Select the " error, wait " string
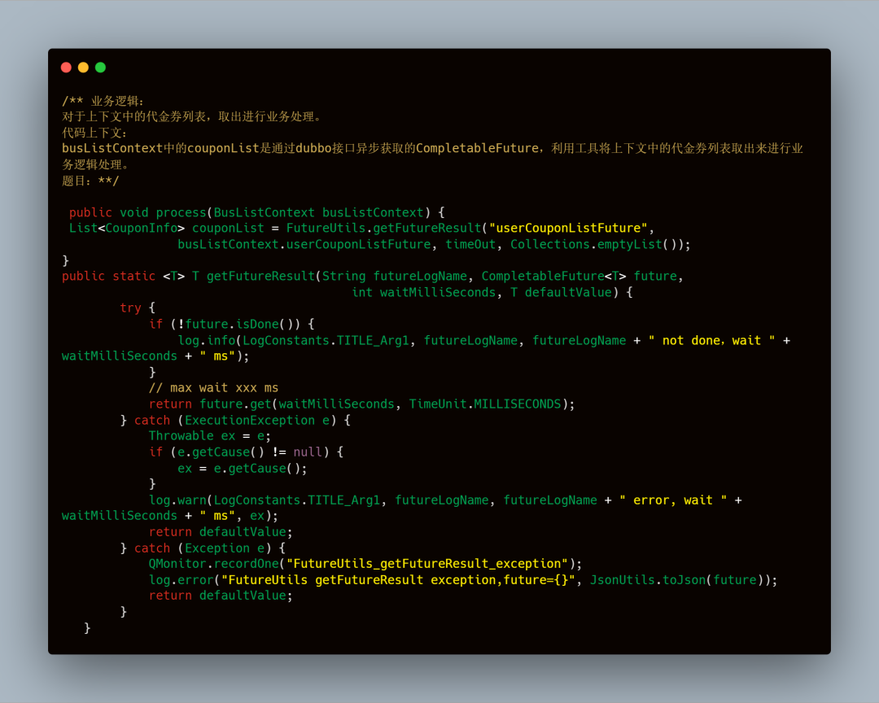Screen dimensions: 879x703 [x=673, y=500]
